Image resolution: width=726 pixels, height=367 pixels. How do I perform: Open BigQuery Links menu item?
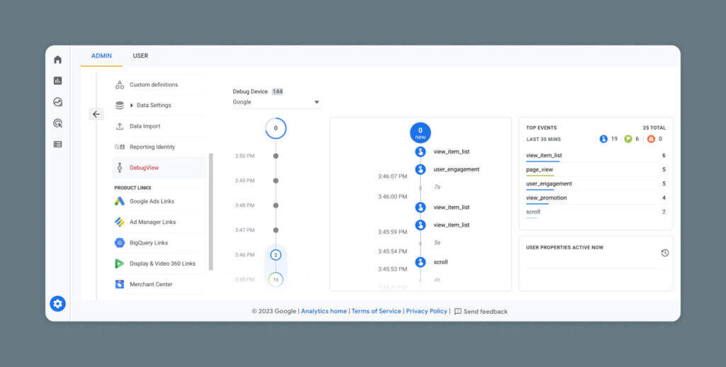point(148,243)
